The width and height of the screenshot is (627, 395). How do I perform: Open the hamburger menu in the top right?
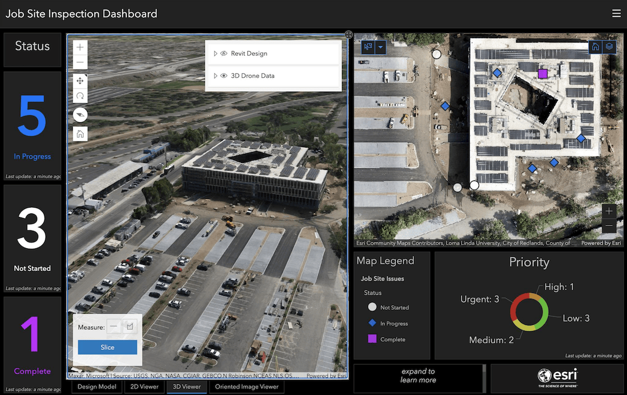coord(617,13)
